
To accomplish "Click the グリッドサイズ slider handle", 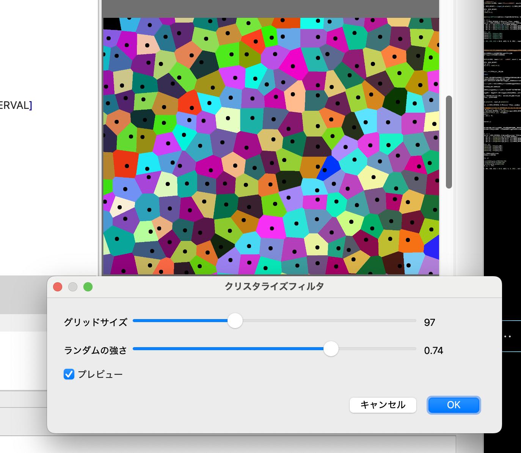I will pyautogui.click(x=235, y=321).
